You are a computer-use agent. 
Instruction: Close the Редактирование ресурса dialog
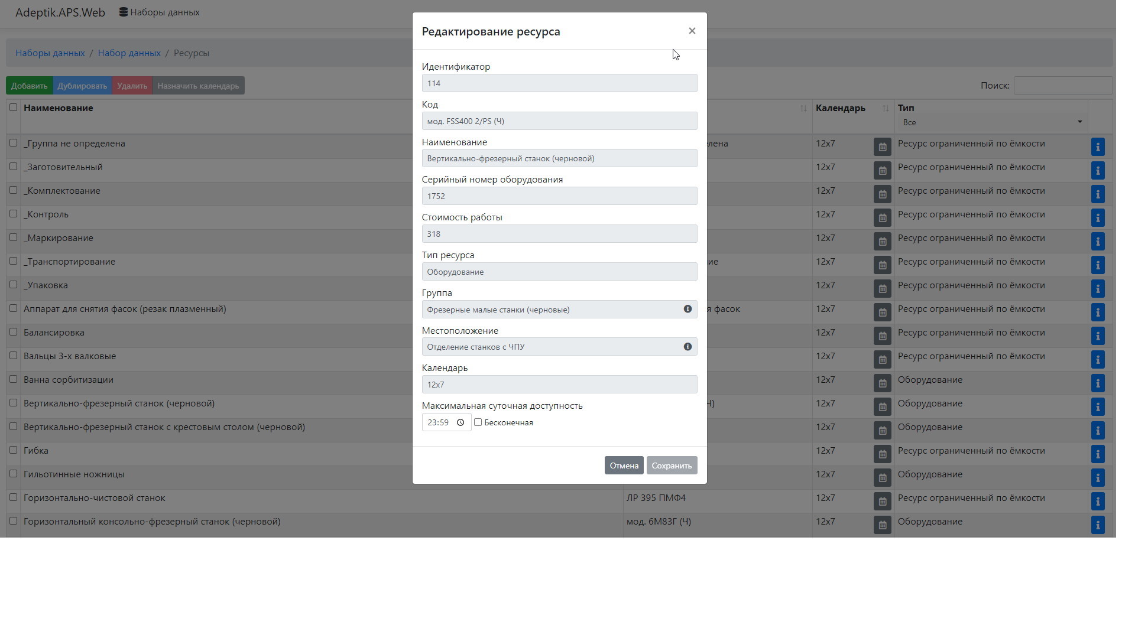(x=692, y=31)
